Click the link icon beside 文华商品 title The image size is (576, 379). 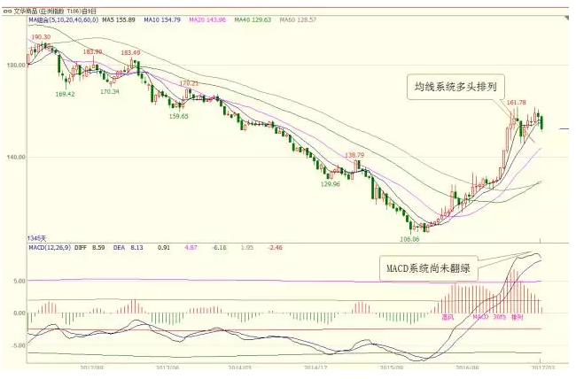pyautogui.click(x=7, y=12)
